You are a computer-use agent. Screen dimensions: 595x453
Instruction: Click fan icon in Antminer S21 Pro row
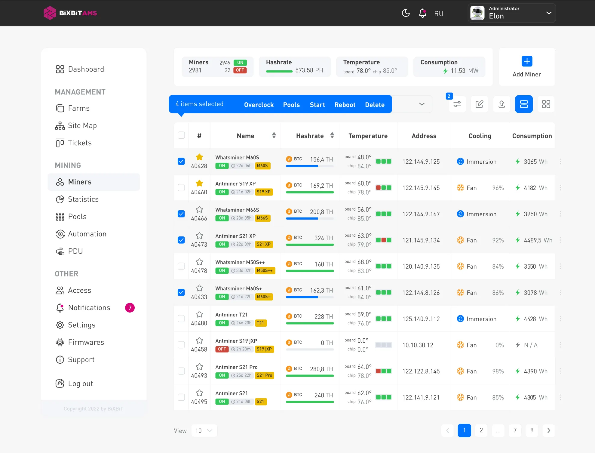click(x=460, y=371)
